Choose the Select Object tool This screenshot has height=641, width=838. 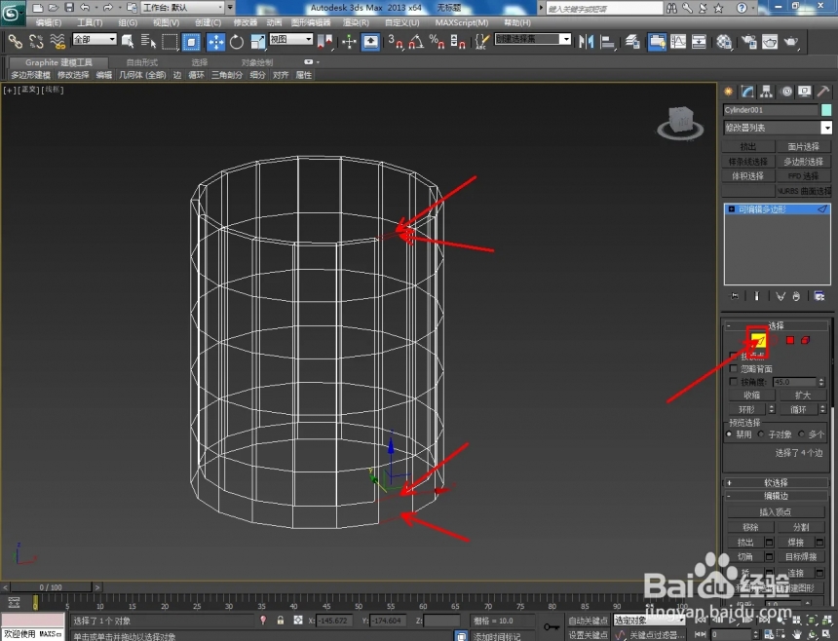128,41
